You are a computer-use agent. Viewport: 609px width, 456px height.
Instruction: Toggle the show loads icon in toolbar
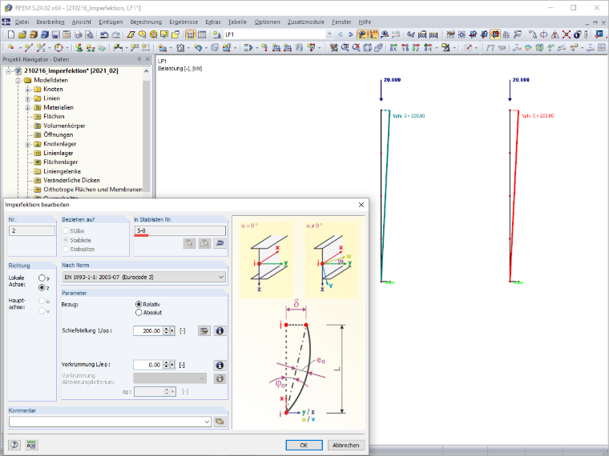pos(362,34)
